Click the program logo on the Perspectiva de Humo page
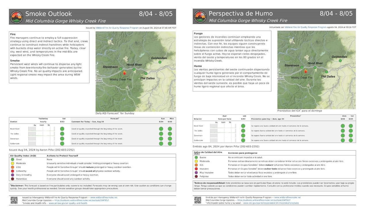 (x=200, y=17)
